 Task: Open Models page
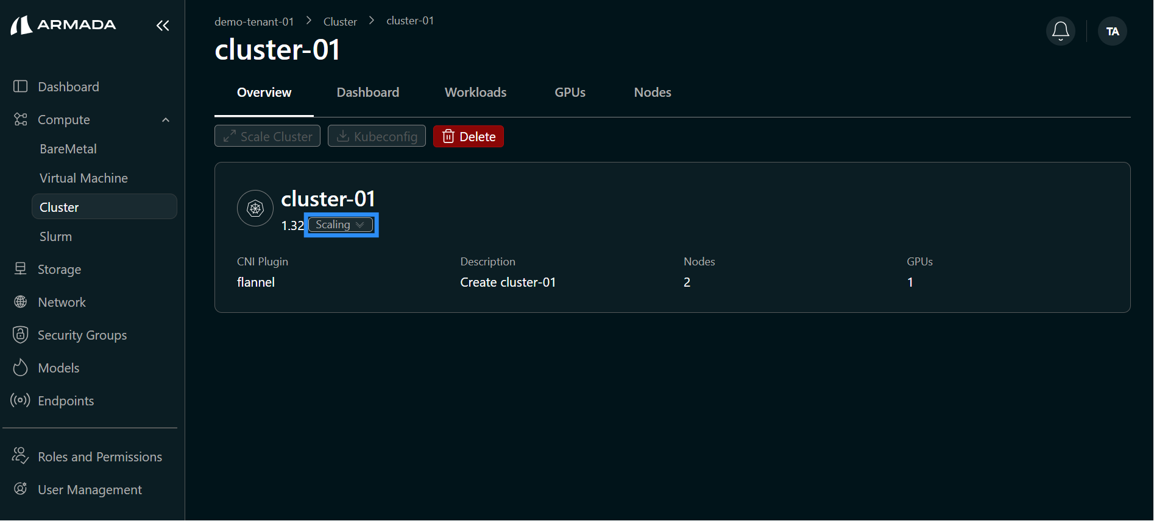(x=58, y=368)
